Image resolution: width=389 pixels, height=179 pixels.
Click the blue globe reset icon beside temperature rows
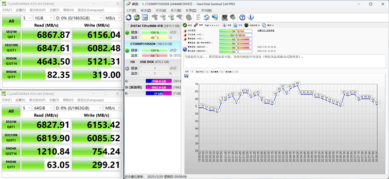point(185,49)
